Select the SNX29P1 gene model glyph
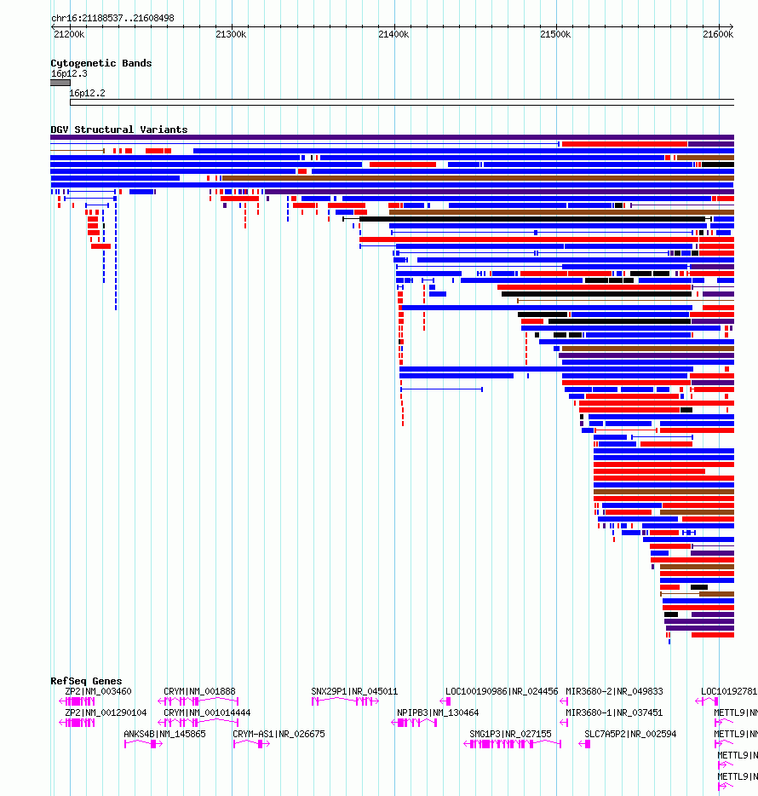The image size is (758, 796). coord(345,701)
